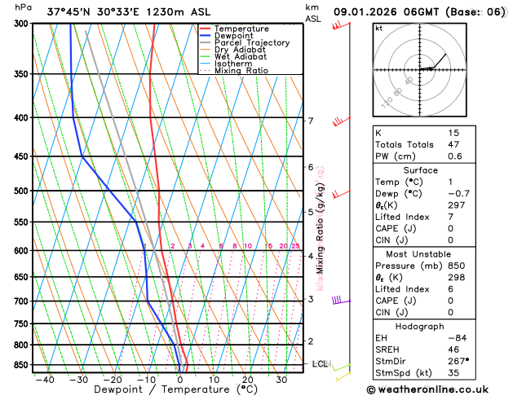The image size is (513, 396).
Task: Click the surface theta-e value '297'
Action: pos(457,205)
